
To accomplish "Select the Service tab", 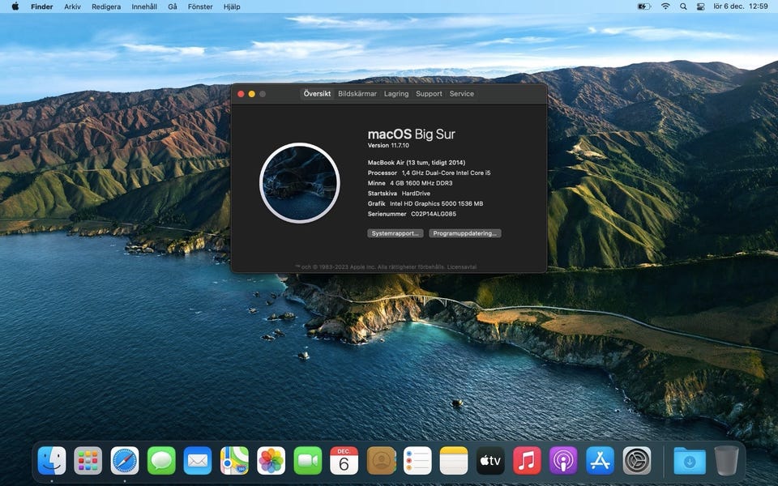I will click(x=462, y=94).
